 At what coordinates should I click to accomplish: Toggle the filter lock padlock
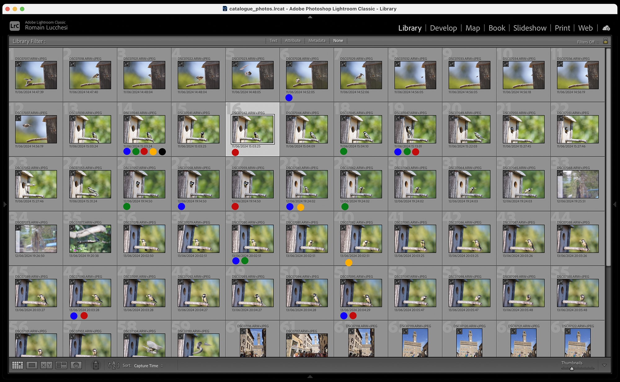[605, 41]
